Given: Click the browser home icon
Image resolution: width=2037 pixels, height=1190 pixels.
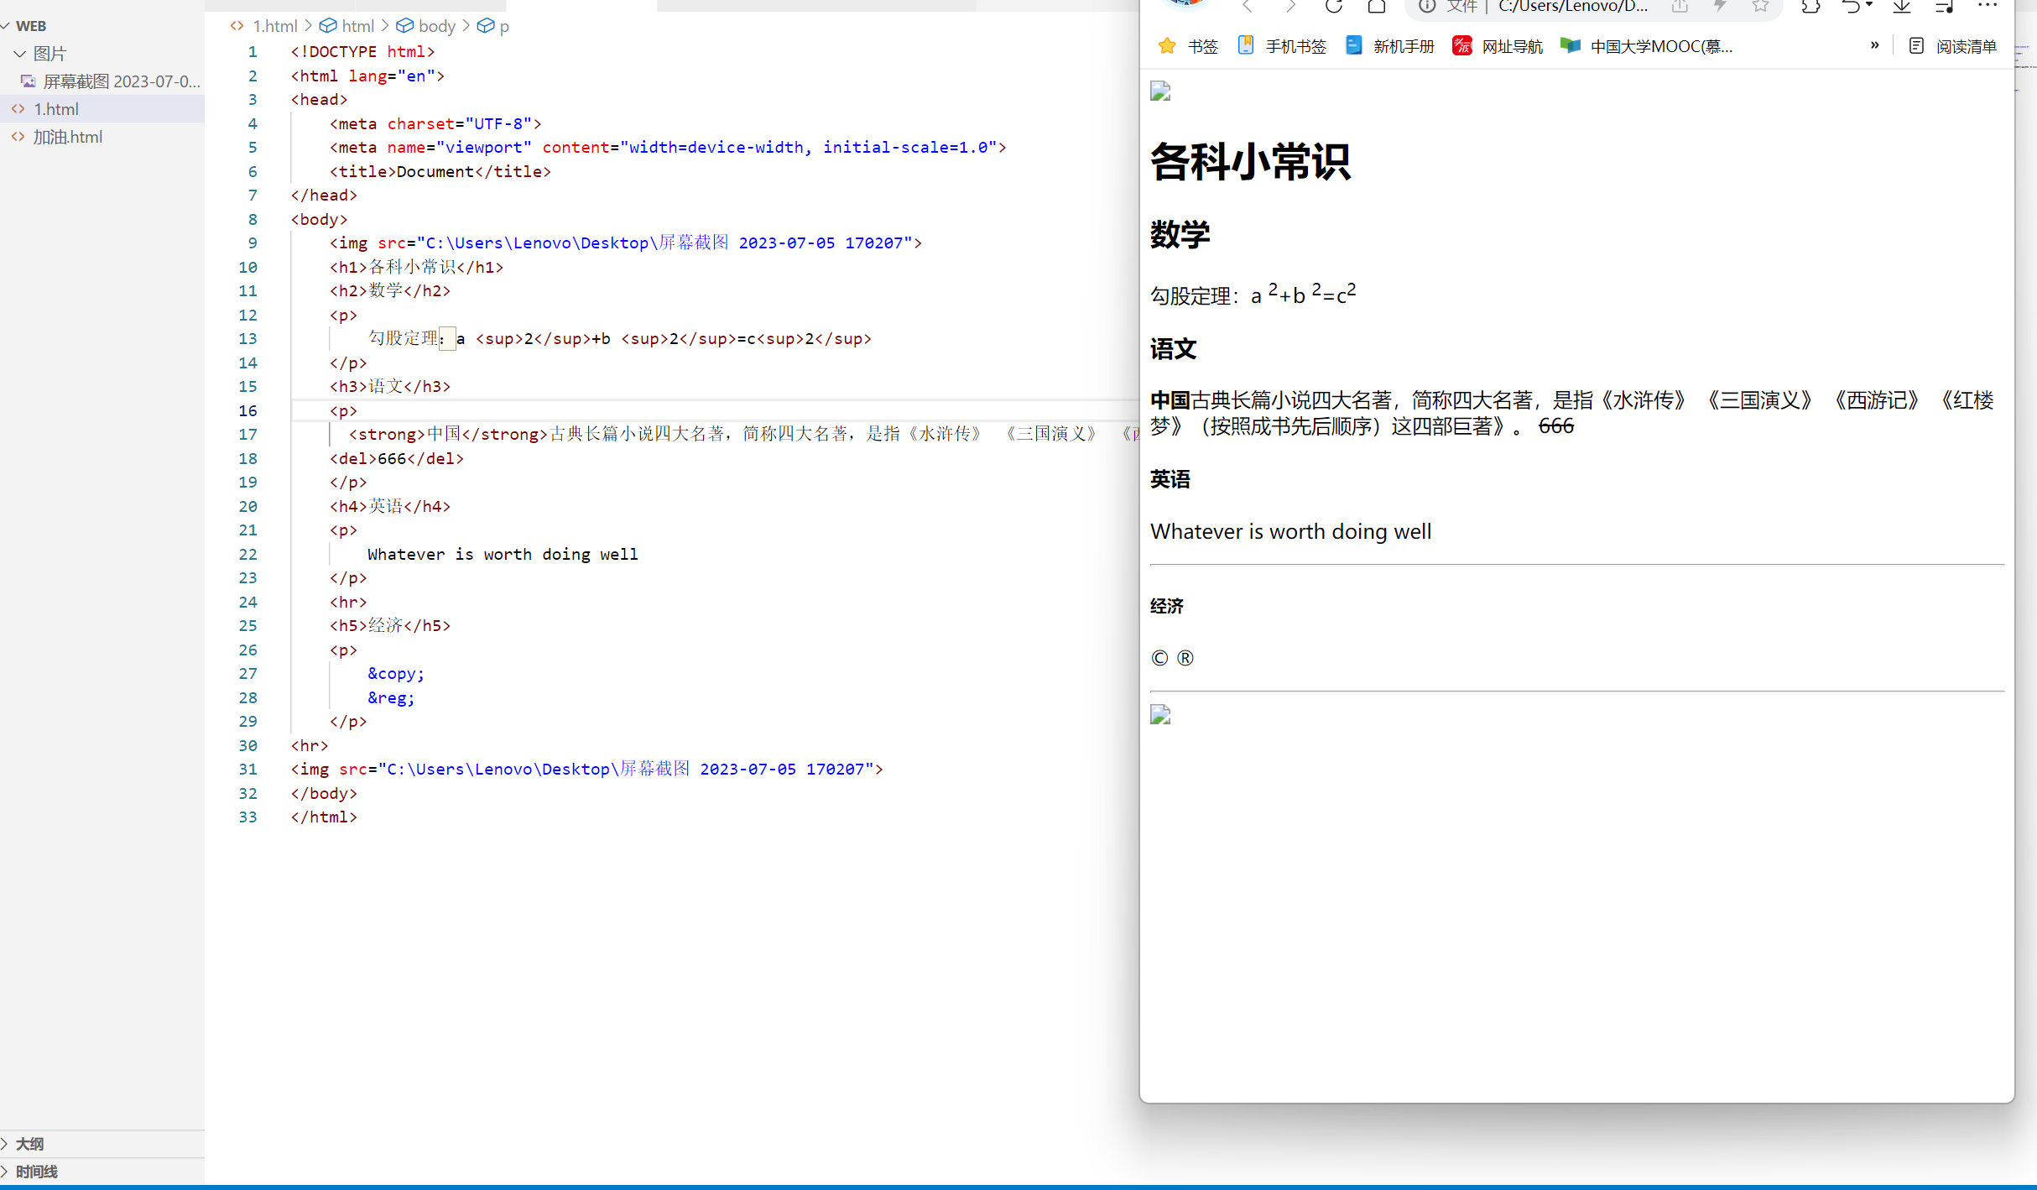Looking at the screenshot, I should point(1376,7).
